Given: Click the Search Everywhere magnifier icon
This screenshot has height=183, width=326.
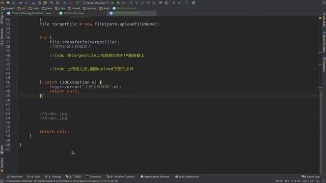Looking at the screenshot, I should (x=324, y=3).
